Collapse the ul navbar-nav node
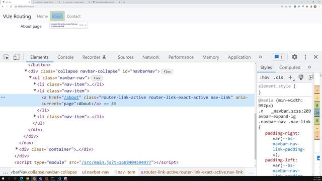322x181 pixels. tap(30, 77)
